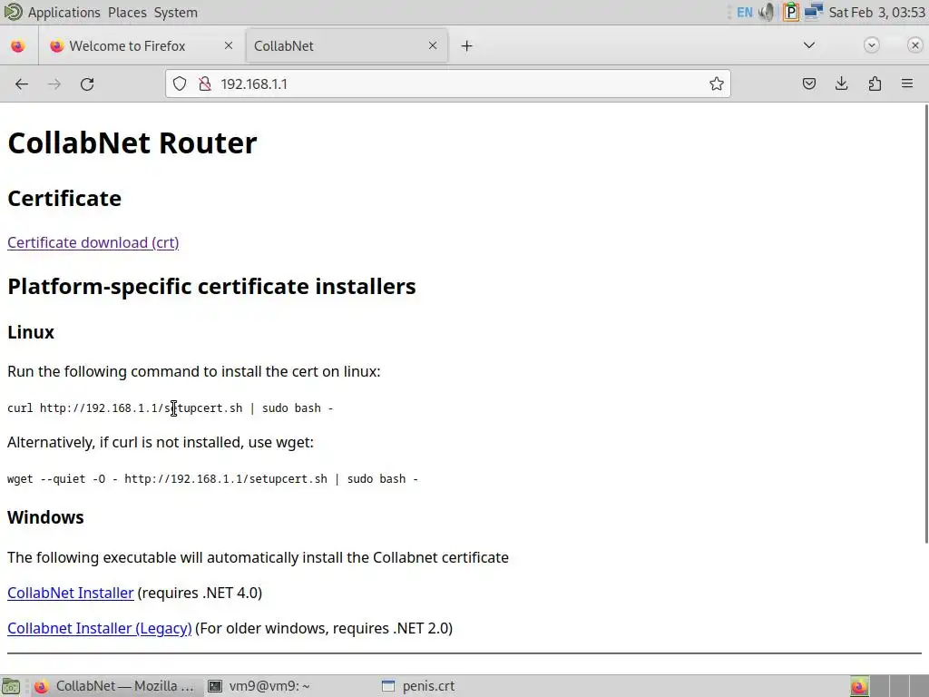Bookmark this page with the star icon
Image resolution: width=929 pixels, height=697 pixels.
click(x=717, y=84)
